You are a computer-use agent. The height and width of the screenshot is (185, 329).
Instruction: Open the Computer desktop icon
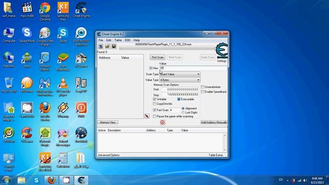tap(9, 34)
